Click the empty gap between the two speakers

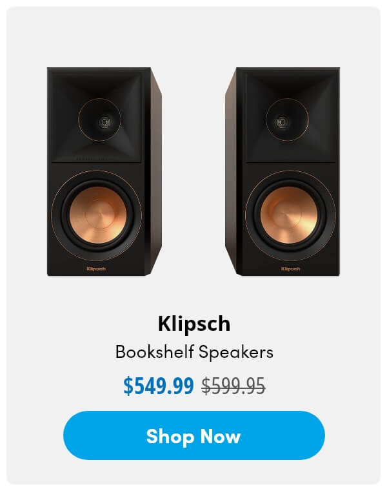[193, 172]
